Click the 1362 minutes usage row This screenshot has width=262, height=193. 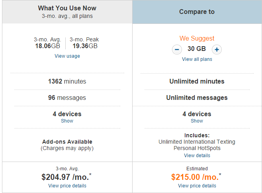[67, 81]
